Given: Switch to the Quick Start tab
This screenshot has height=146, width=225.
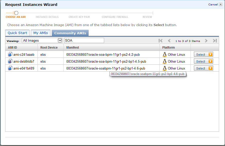Looking at the screenshot, I should point(17,33).
